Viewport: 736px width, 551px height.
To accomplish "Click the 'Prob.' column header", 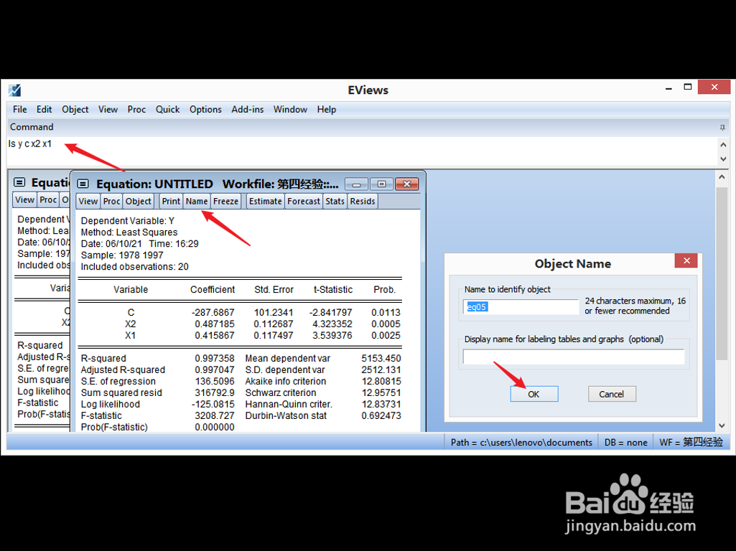I will point(384,289).
